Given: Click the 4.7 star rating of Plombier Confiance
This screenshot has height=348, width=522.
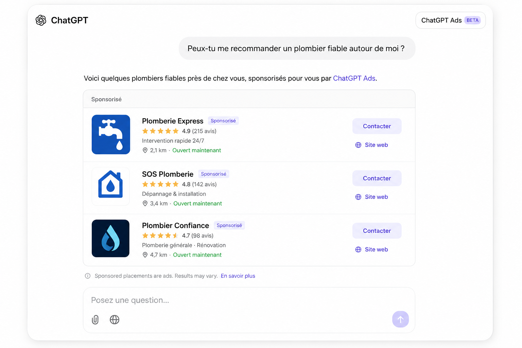Looking at the screenshot, I should coord(160,236).
